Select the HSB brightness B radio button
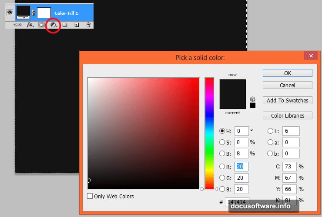 tap(222, 154)
